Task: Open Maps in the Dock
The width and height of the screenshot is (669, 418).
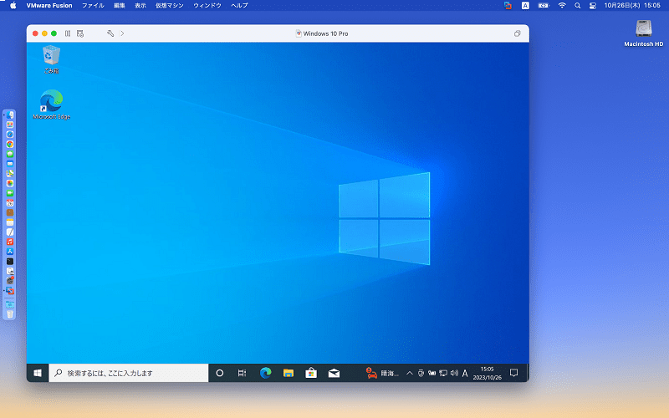Action: pyautogui.click(x=10, y=174)
